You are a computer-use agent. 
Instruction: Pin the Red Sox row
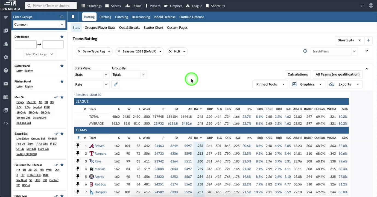click(78, 184)
